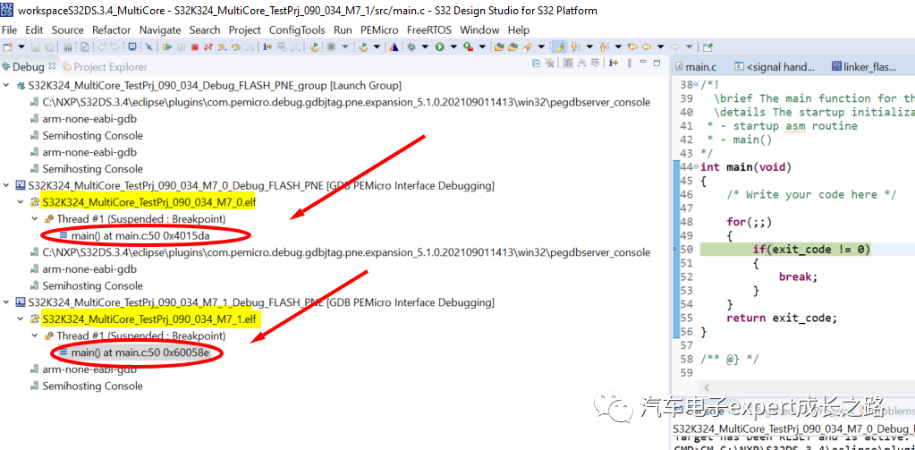Viewport: 915px width, 450px height.
Task: Click the Open Console monitor icon
Action: (x=132, y=47)
